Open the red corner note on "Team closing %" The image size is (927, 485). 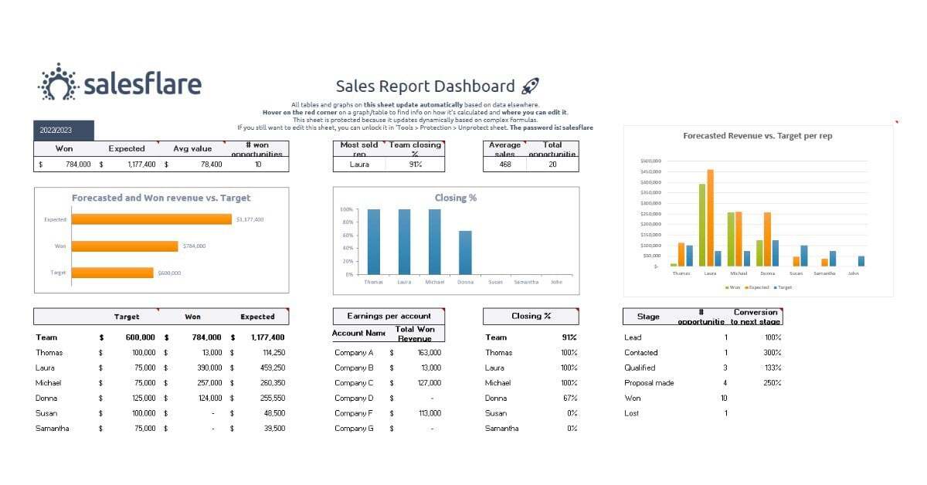tap(443, 144)
